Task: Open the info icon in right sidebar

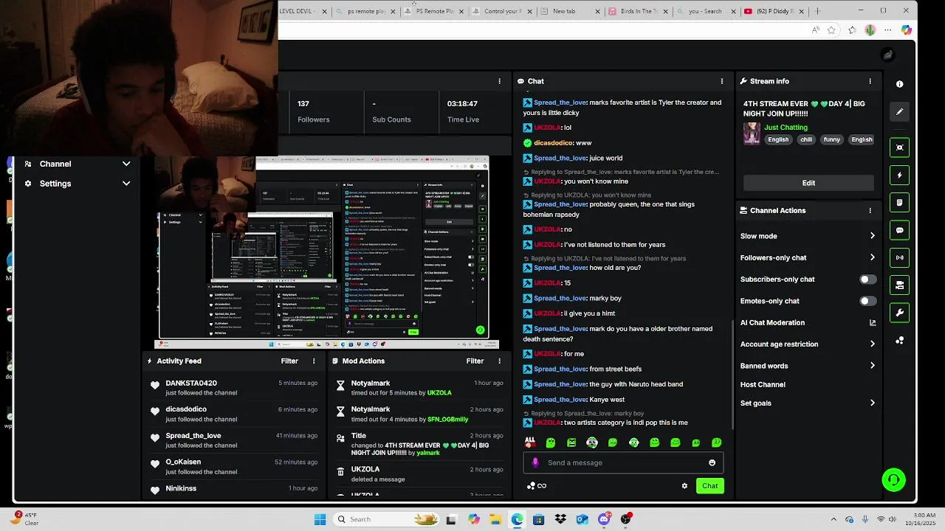Action: [x=899, y=84]
